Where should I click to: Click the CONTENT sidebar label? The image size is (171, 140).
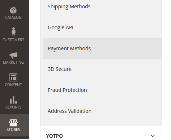pyautogui.click(x=13, y=85)
